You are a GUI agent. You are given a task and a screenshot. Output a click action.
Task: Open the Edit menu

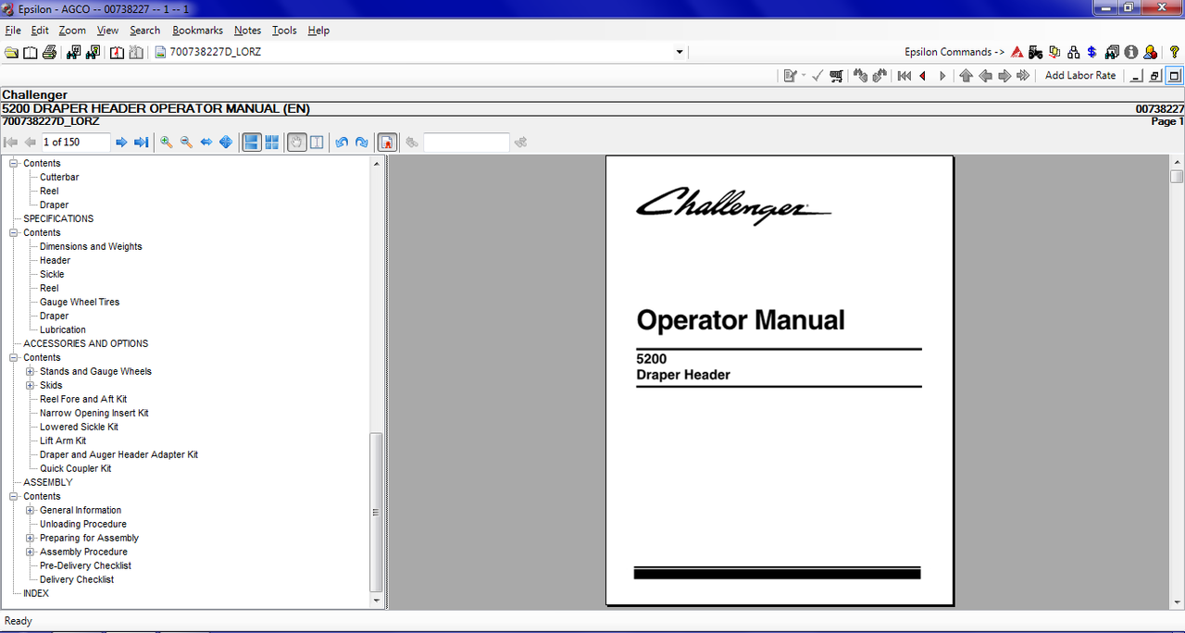click(40, 31)
